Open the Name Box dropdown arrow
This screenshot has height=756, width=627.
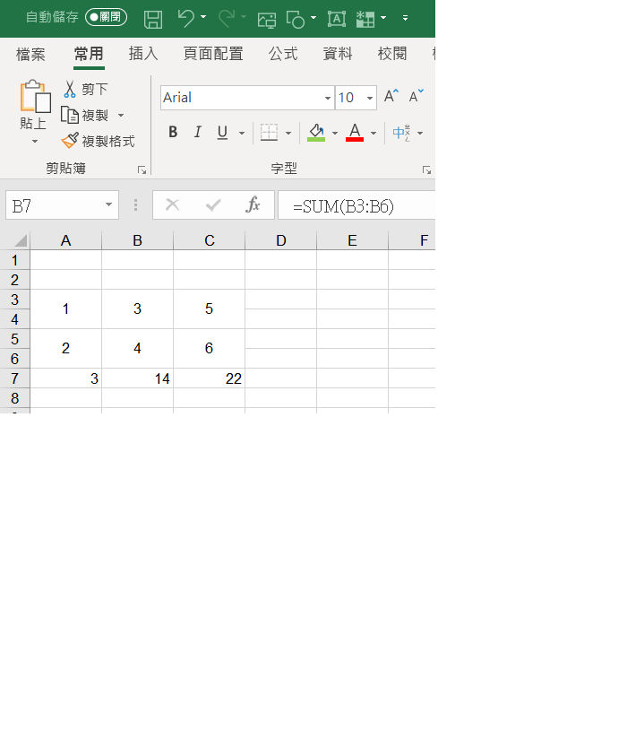click(109, 204)
